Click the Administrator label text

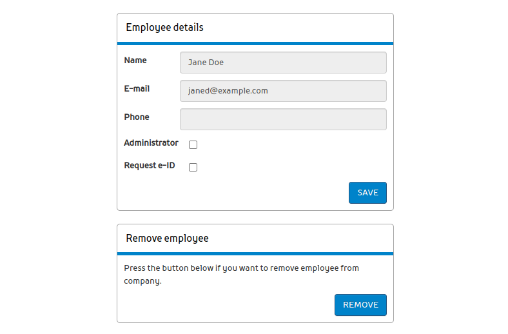click(151, 143)
